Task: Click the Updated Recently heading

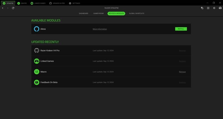Action: click(45, 42)
